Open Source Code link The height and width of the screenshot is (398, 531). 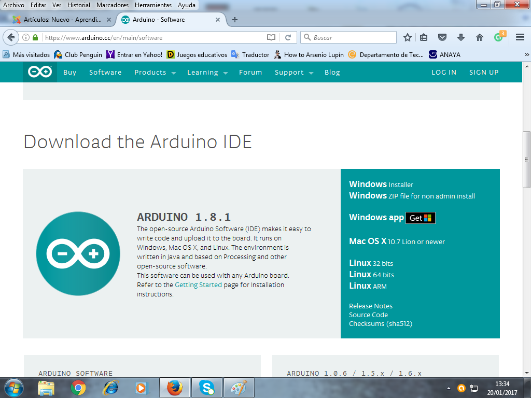point(369,315)
